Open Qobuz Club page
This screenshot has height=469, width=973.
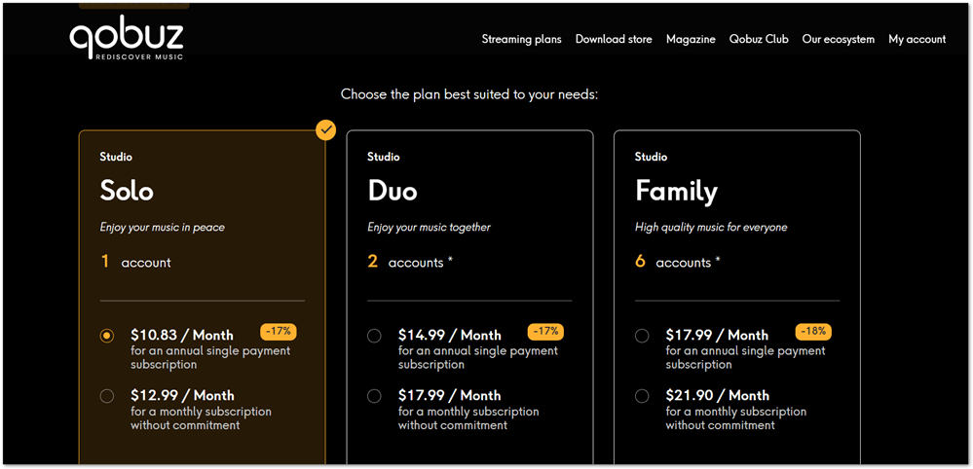pos(759,40)
